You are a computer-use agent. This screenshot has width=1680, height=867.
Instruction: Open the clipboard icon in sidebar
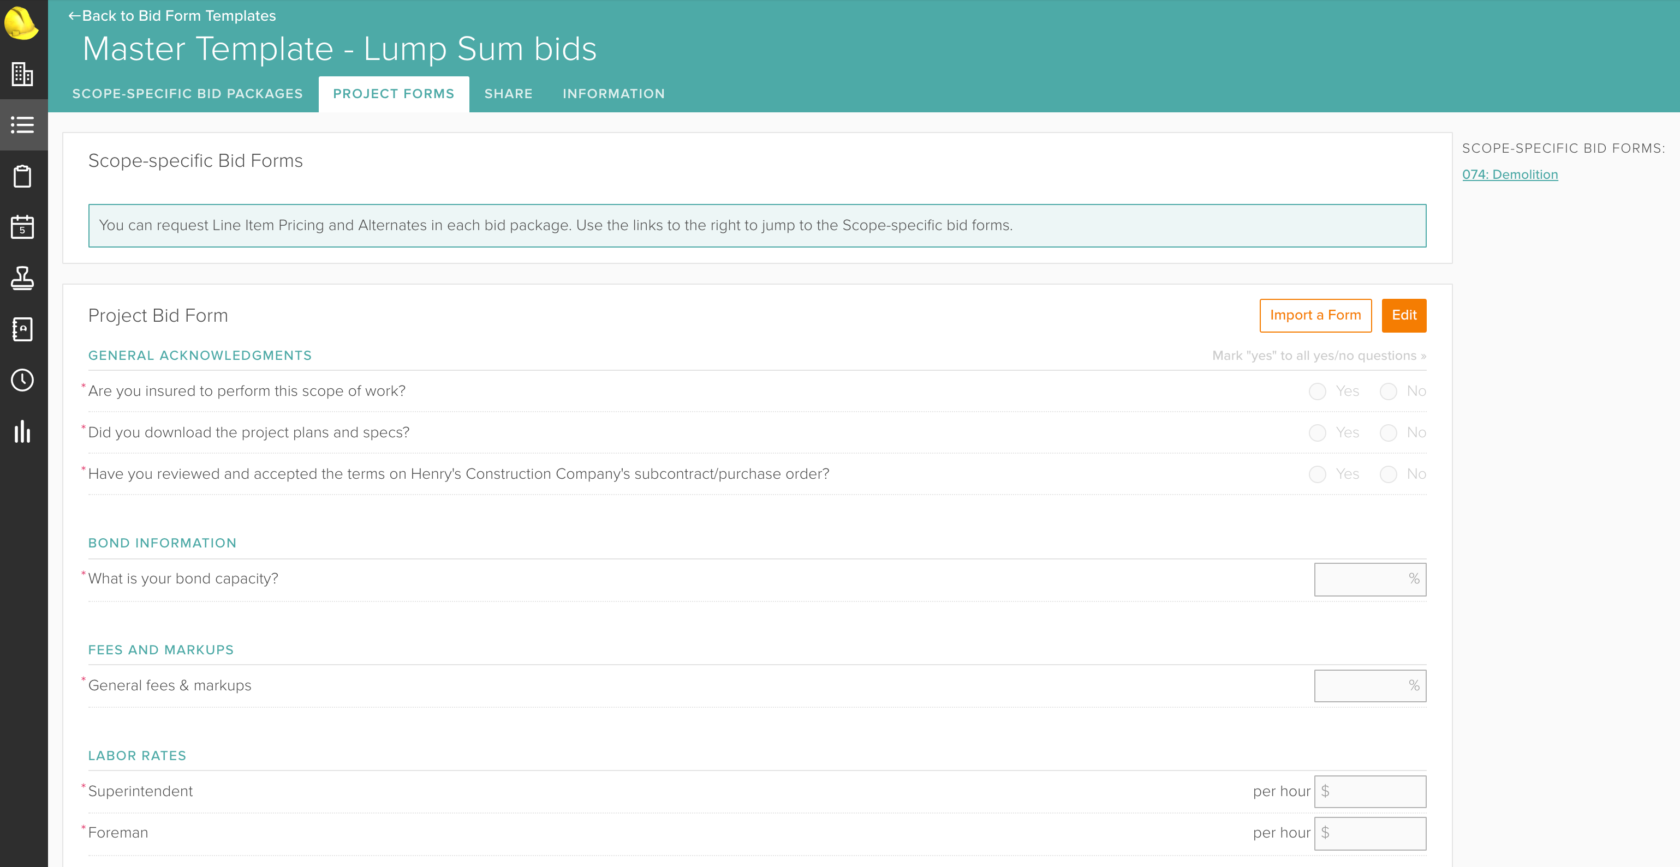point(23,176)
